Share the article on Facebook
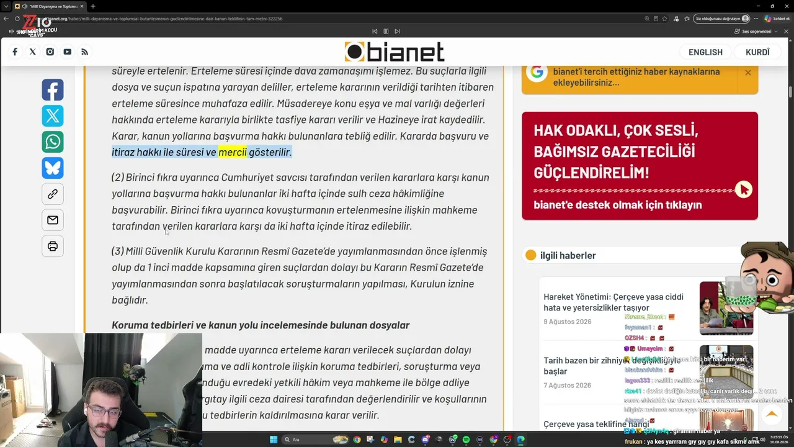Image resolution: width=794 pixels, height=447 pixels. (53, 90)
